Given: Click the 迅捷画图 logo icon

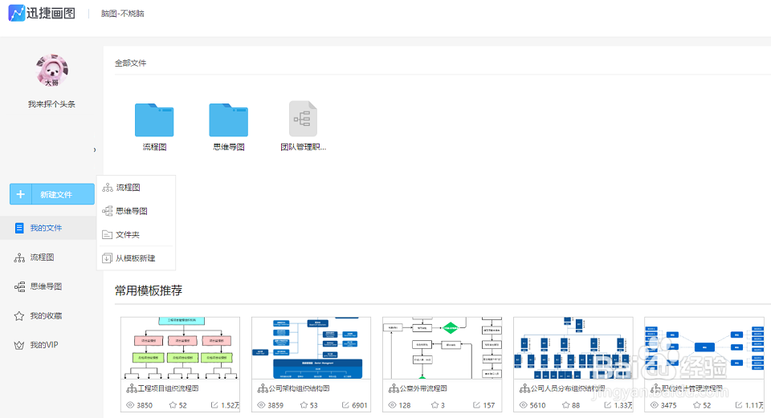Looking at the screenshot, I should pos(16,14).
